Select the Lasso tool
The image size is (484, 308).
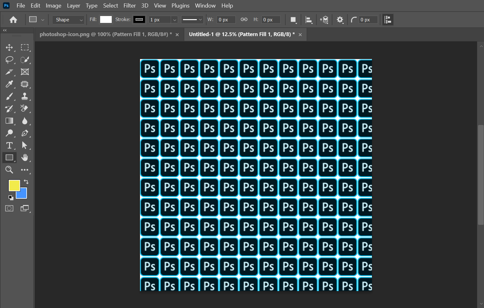(9, 60)
